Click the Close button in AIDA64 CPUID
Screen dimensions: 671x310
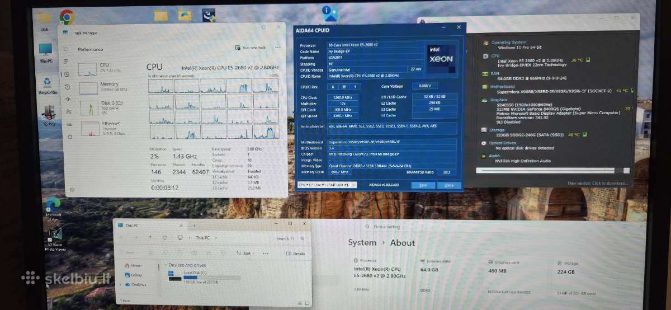coord(449,185)
